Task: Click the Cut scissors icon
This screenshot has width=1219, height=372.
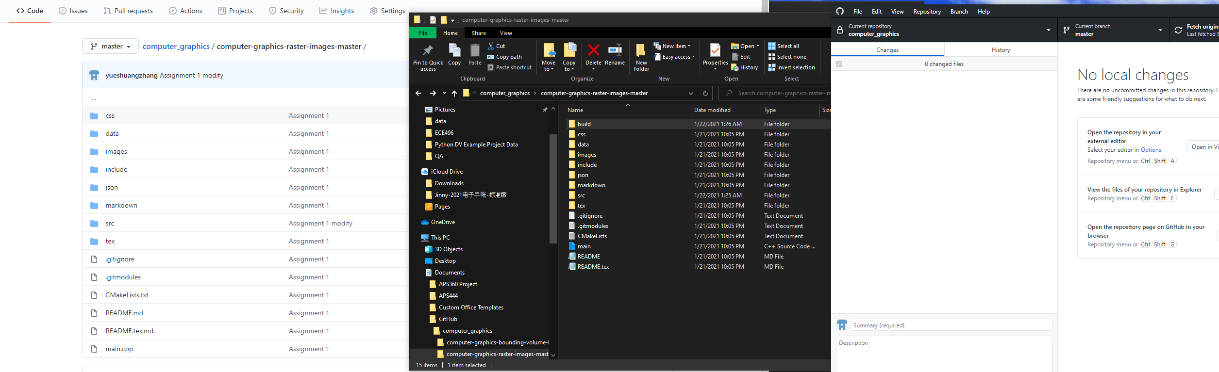Action: coord(491,46)
